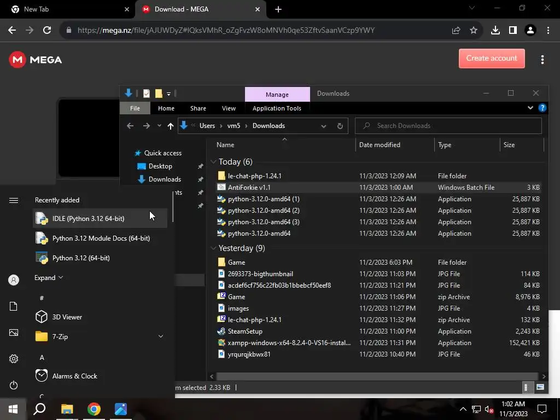Image resolution: width=560 pixels, height=420 pixels.
Task: Open Chrome side panel icon
Action: point(513,31)
